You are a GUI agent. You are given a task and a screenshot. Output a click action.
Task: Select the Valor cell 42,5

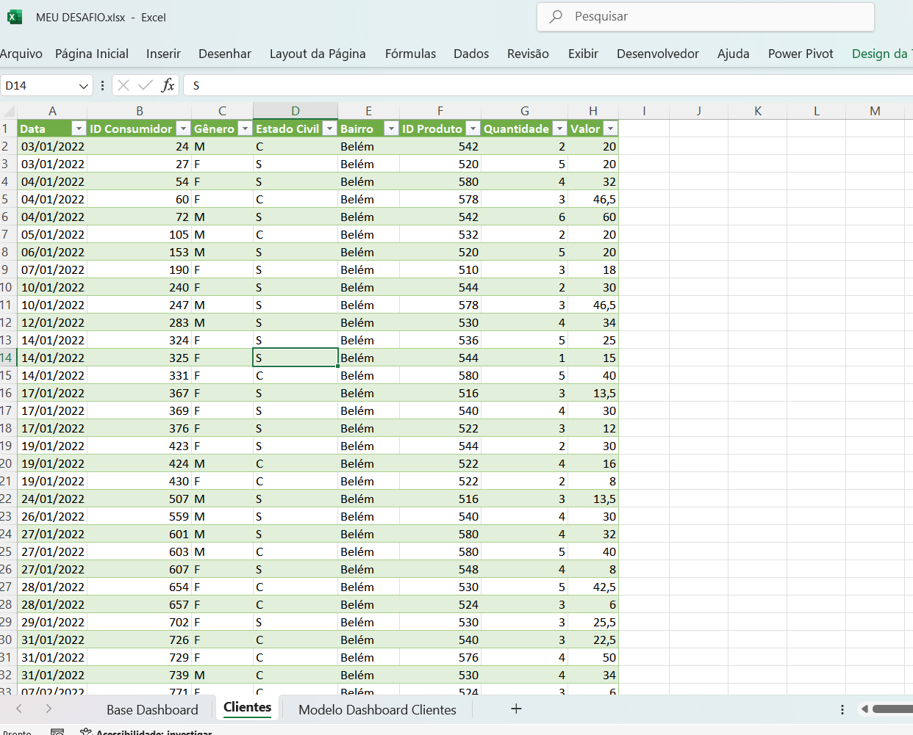click(593, 587)
